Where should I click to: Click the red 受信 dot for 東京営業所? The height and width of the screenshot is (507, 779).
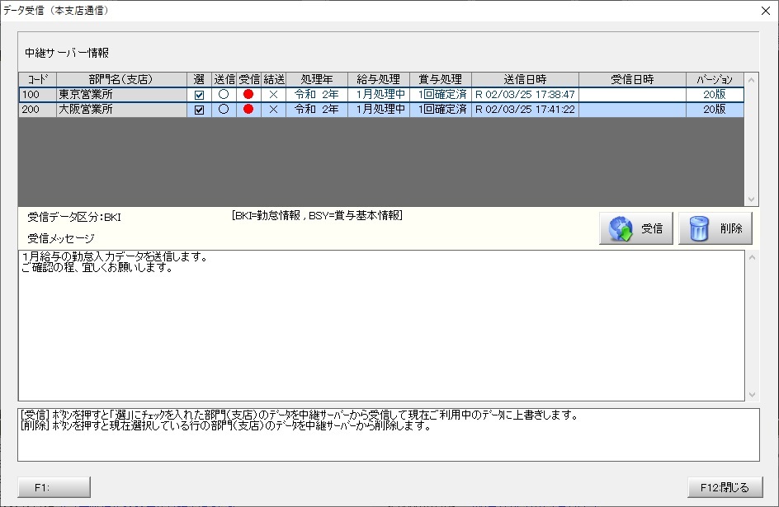pyautogui.click(x=248, y=94)
